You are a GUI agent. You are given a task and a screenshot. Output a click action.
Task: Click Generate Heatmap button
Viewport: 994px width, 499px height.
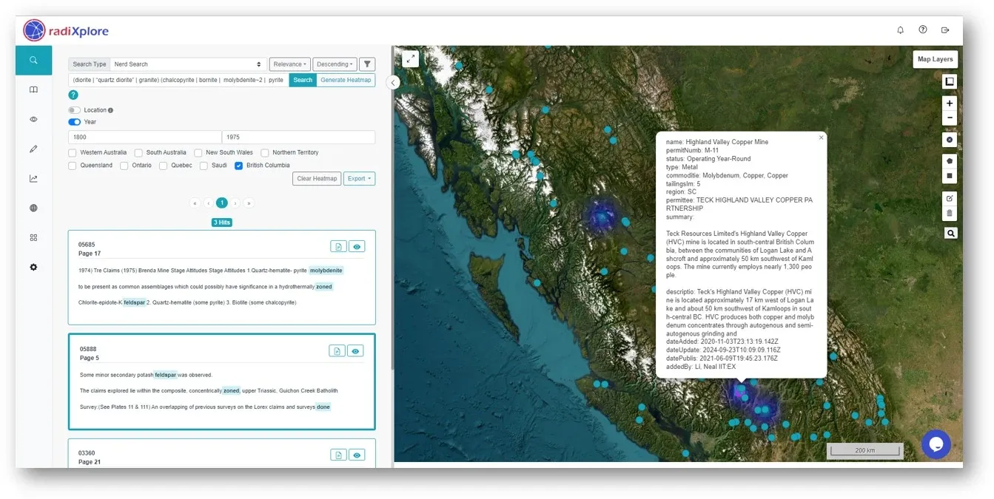(346, 80)
